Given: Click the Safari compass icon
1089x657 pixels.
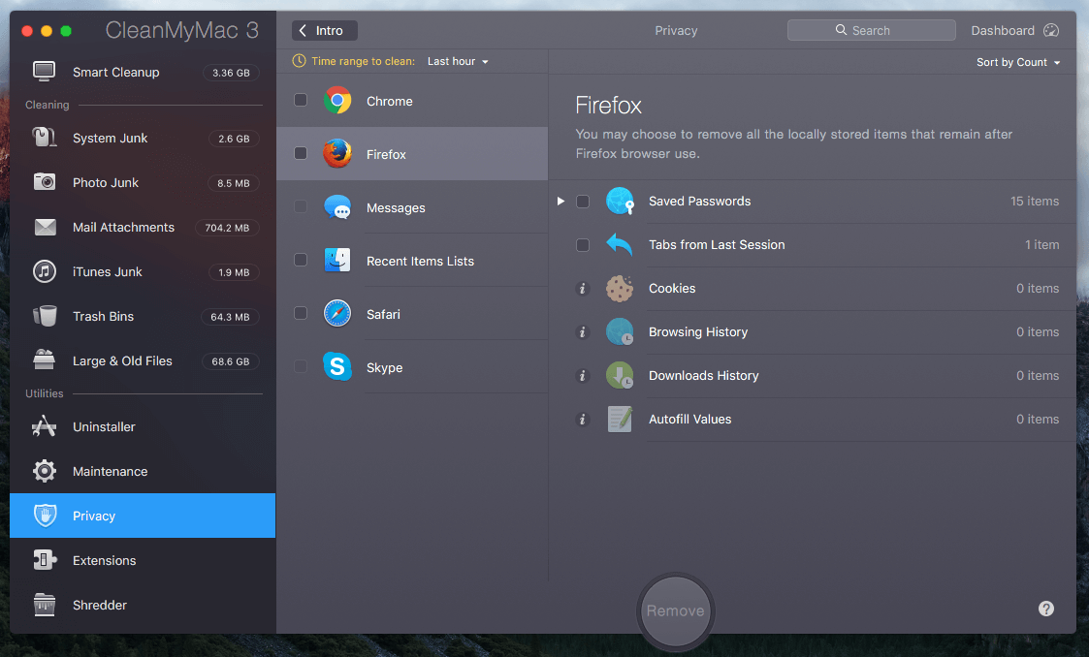Looking at the screenshot, I should click(x=337, y=314).
